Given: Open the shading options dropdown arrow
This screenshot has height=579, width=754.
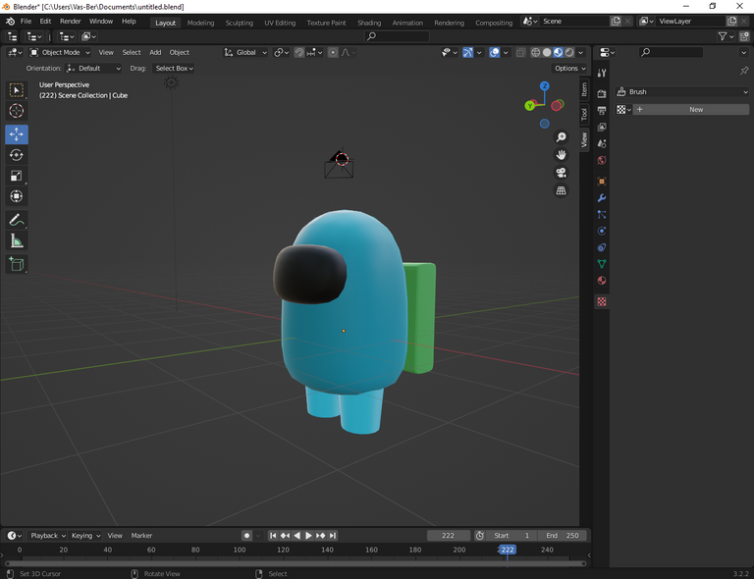Looking at the screenshot, I should [581, 52].
